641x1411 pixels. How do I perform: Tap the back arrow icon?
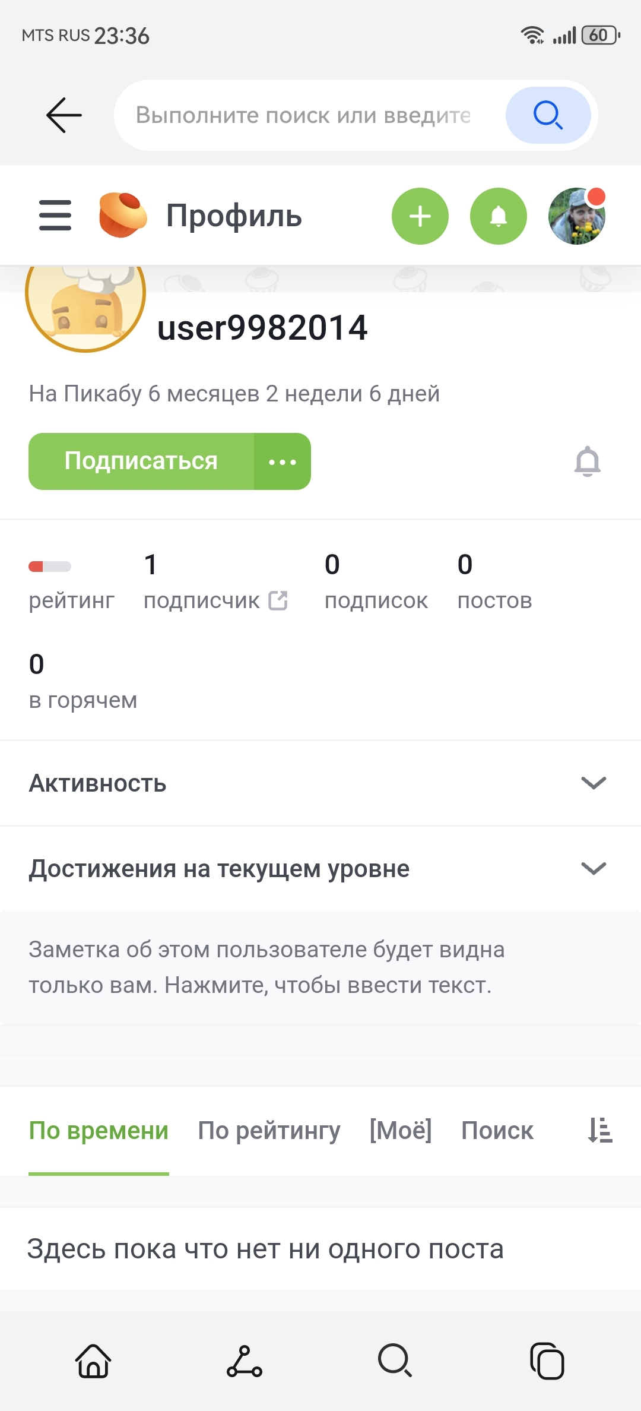[64, 115]
